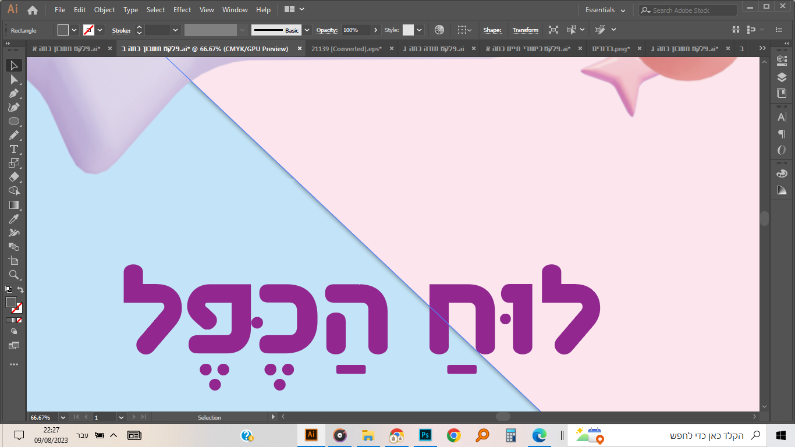The height and width of the screenshot is (447, 795).
Task: Switch to the 21139 [Converted].eps tab
Action: (347, 49)
